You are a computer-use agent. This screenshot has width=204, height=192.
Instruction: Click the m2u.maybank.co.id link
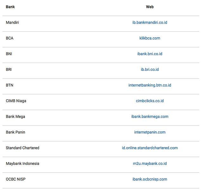click(150, 164)
